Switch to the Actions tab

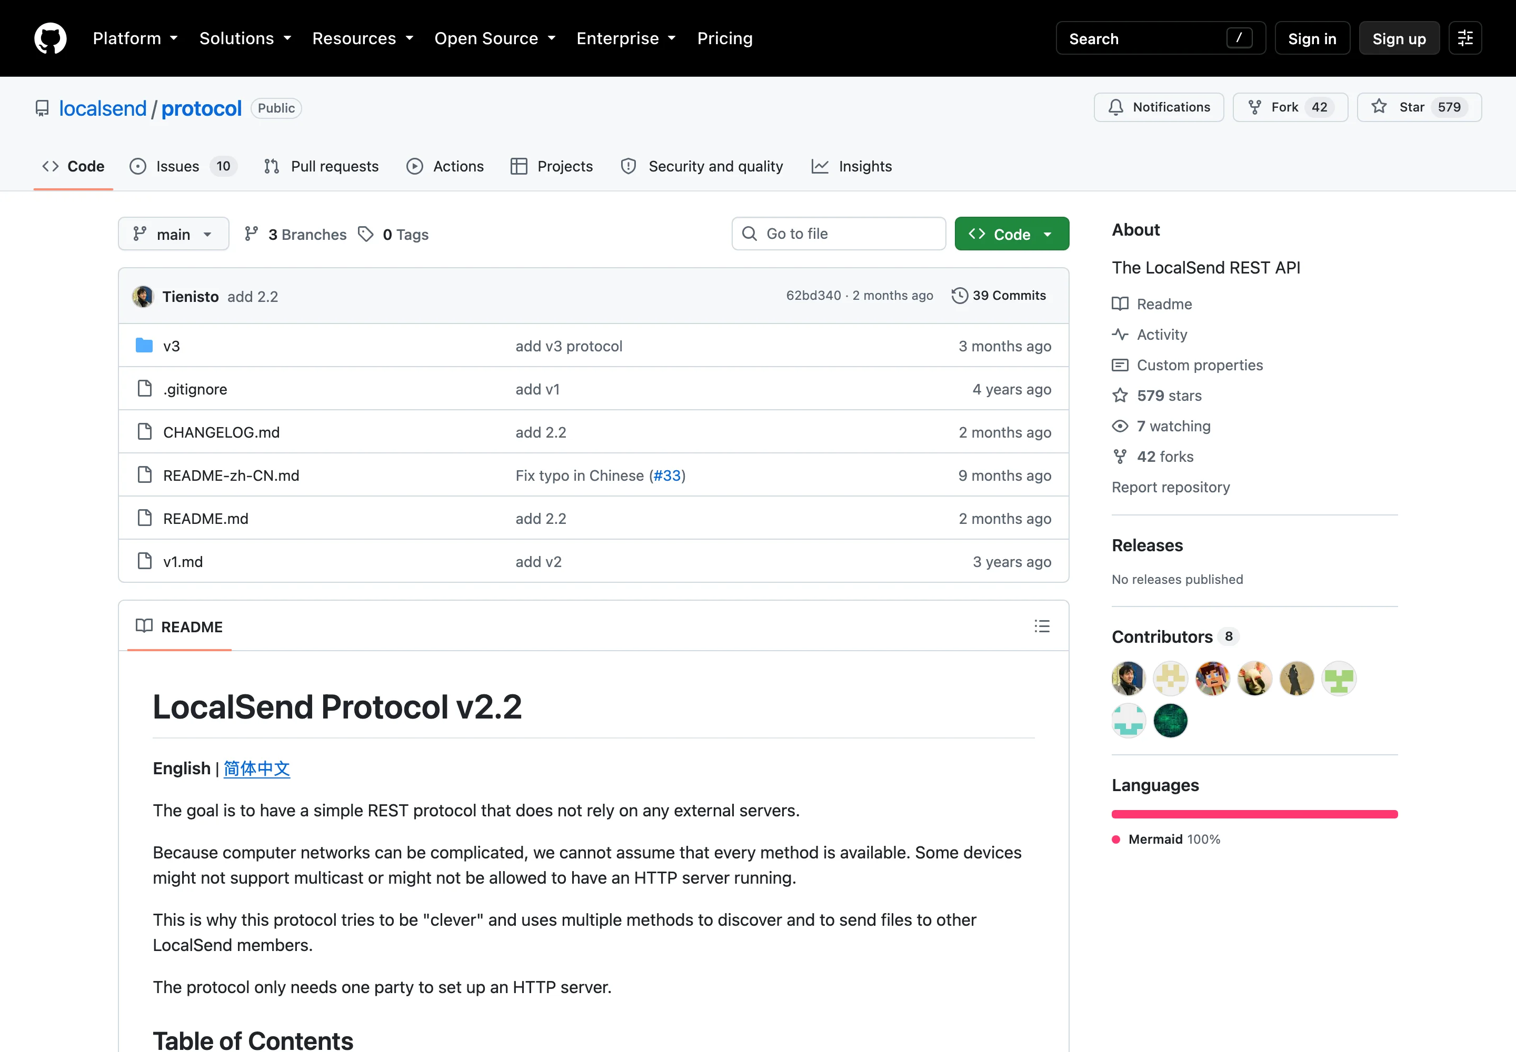(x=445, y=166)
